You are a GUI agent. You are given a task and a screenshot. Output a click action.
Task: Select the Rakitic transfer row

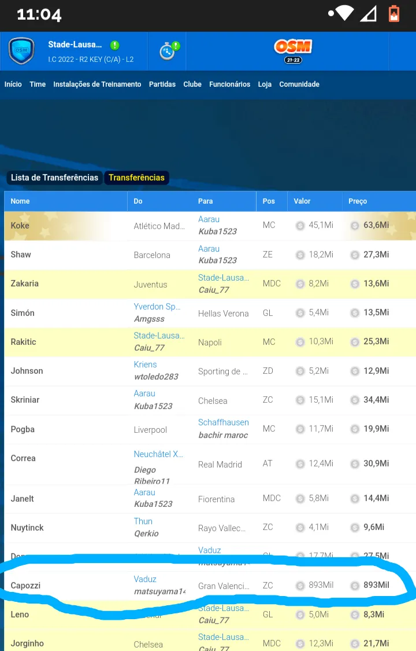coord(210,342)
